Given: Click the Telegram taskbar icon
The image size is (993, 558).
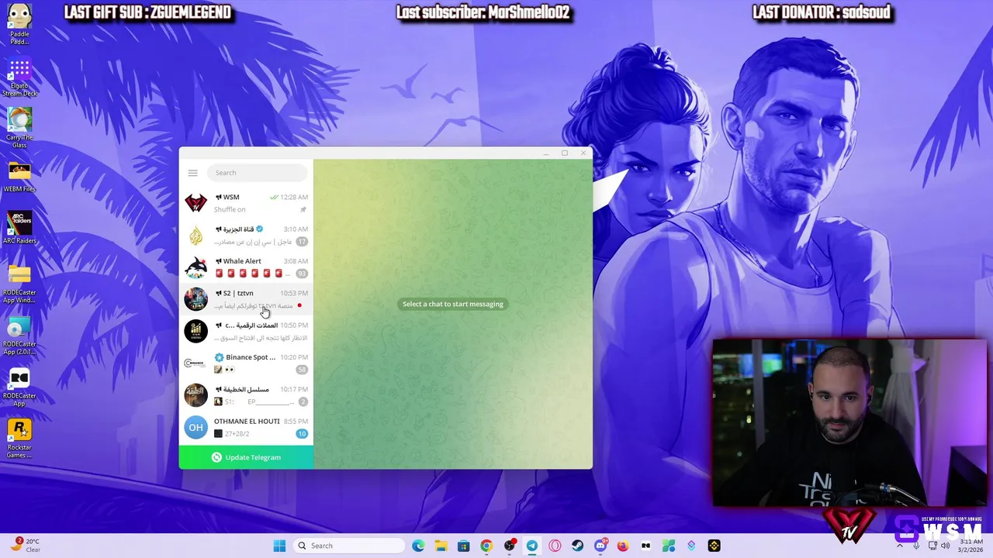Looking at the screenshot, I should [532, 546].
